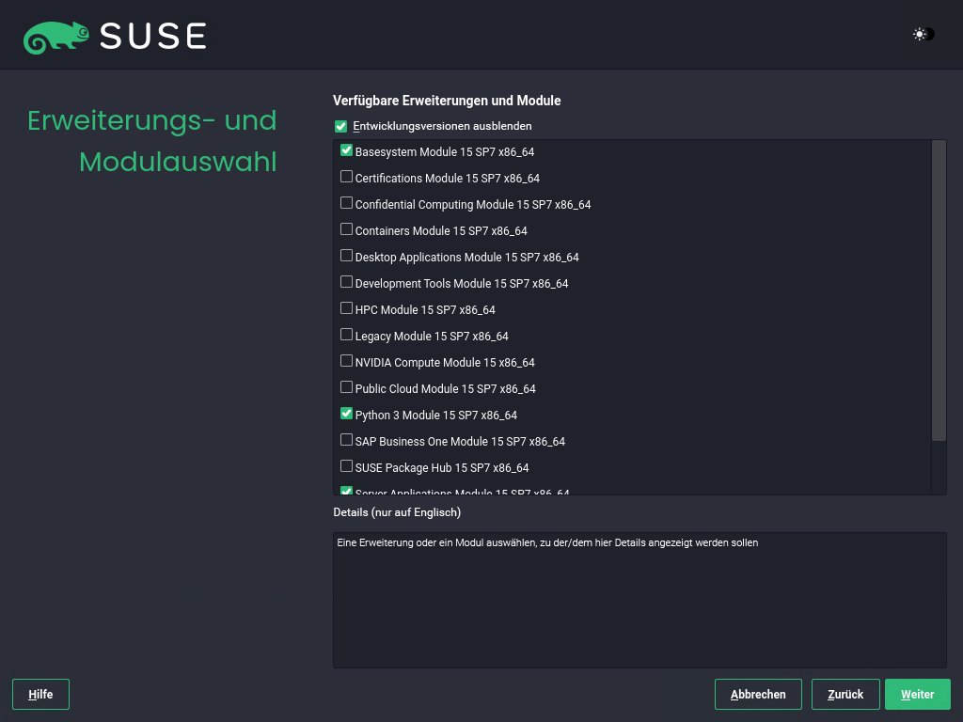The image size is (963, 722).
Task: Select the text 'Python 3 Module 15 SP7 x86_64'
Action: click(436, 416)
